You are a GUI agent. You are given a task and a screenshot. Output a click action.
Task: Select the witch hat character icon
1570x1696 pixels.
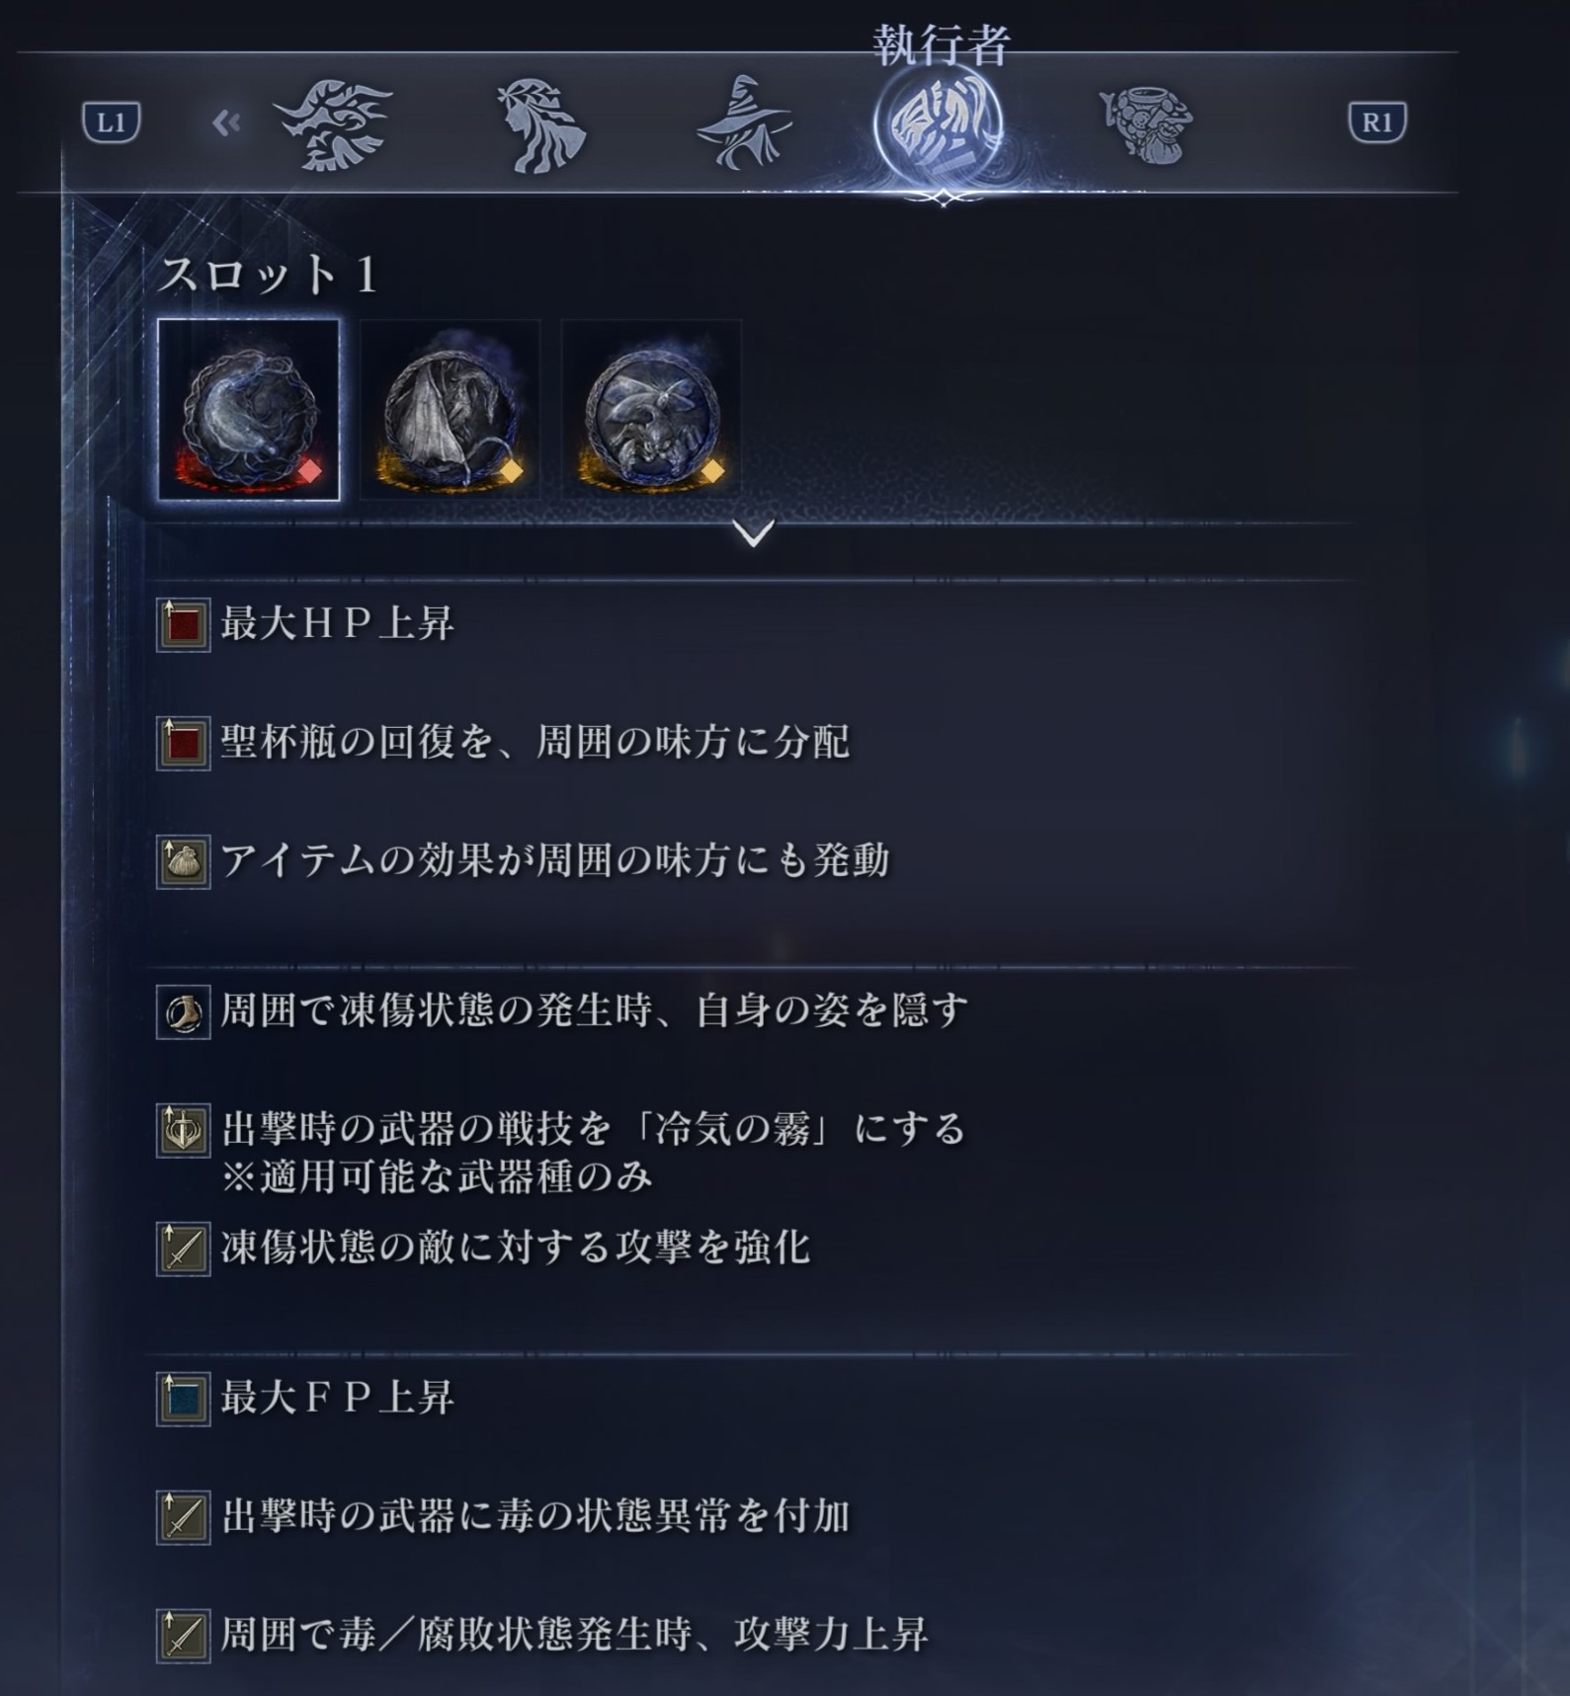tap(742, 123)
